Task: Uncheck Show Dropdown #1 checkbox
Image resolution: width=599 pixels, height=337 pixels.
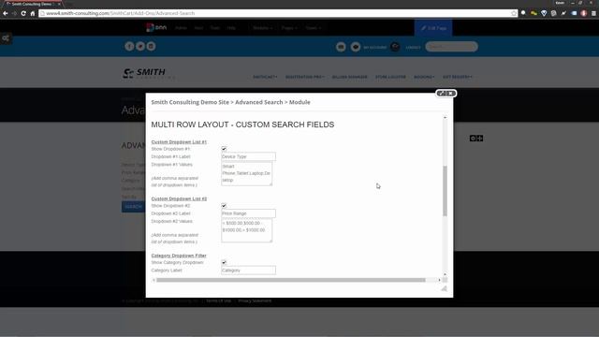Action: 224,149
